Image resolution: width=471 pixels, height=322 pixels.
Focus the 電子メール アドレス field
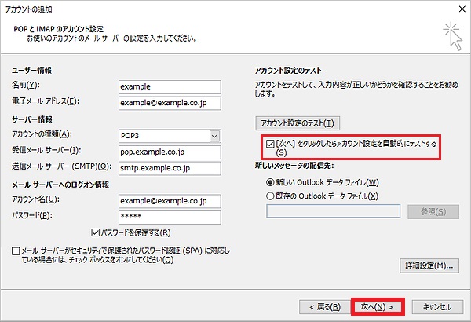[169, 102]
